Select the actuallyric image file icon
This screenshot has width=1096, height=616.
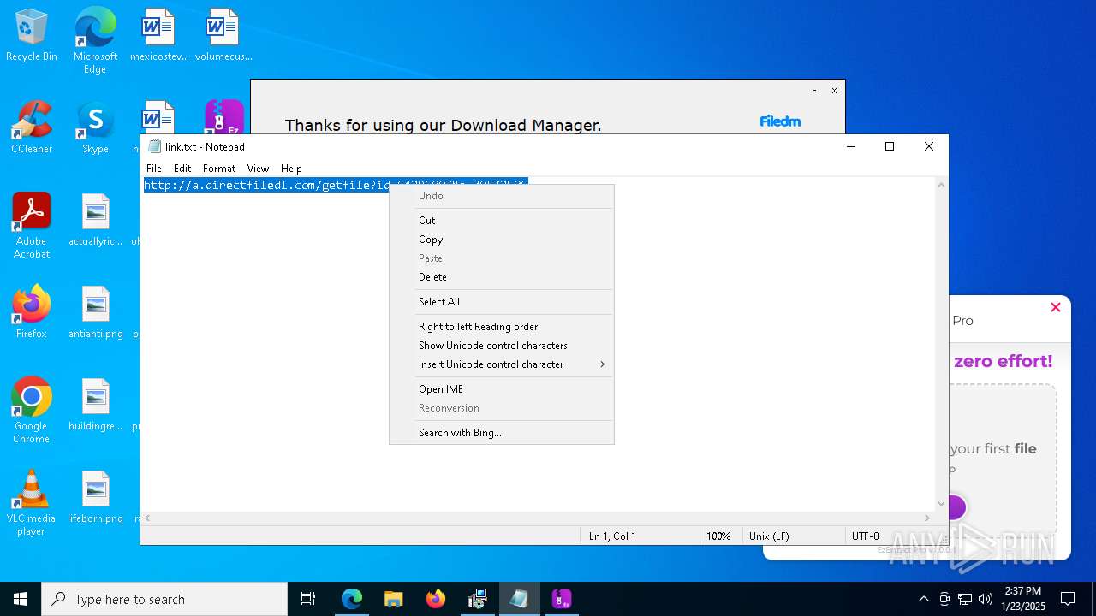coord(95,221)
